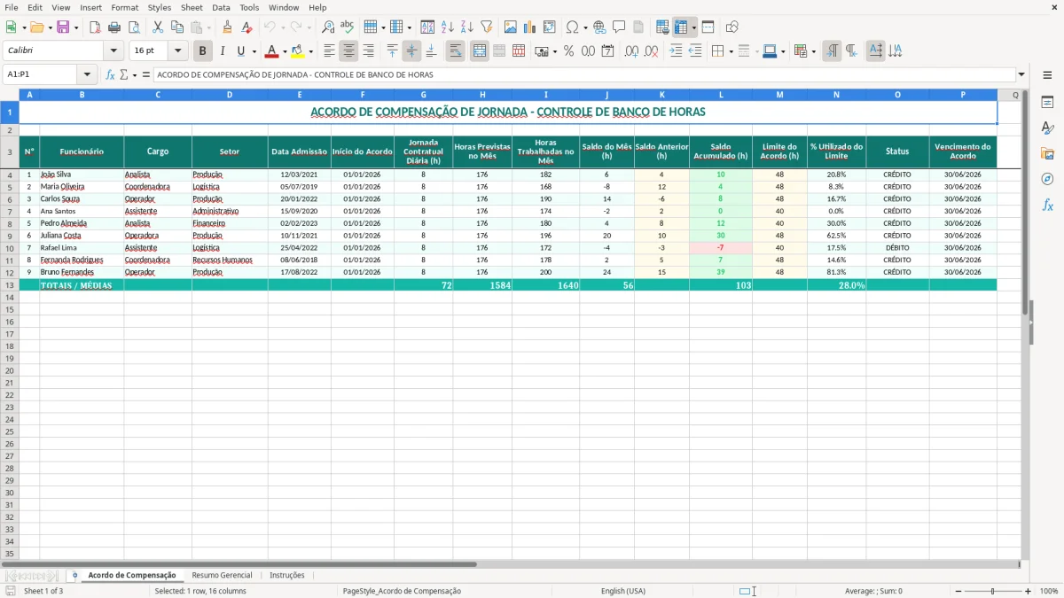Toggle Center Vertically alignment
Image resolution: width=1064 pixels, height=598 pixels.
pyautogui.click(x=411, y=51)
